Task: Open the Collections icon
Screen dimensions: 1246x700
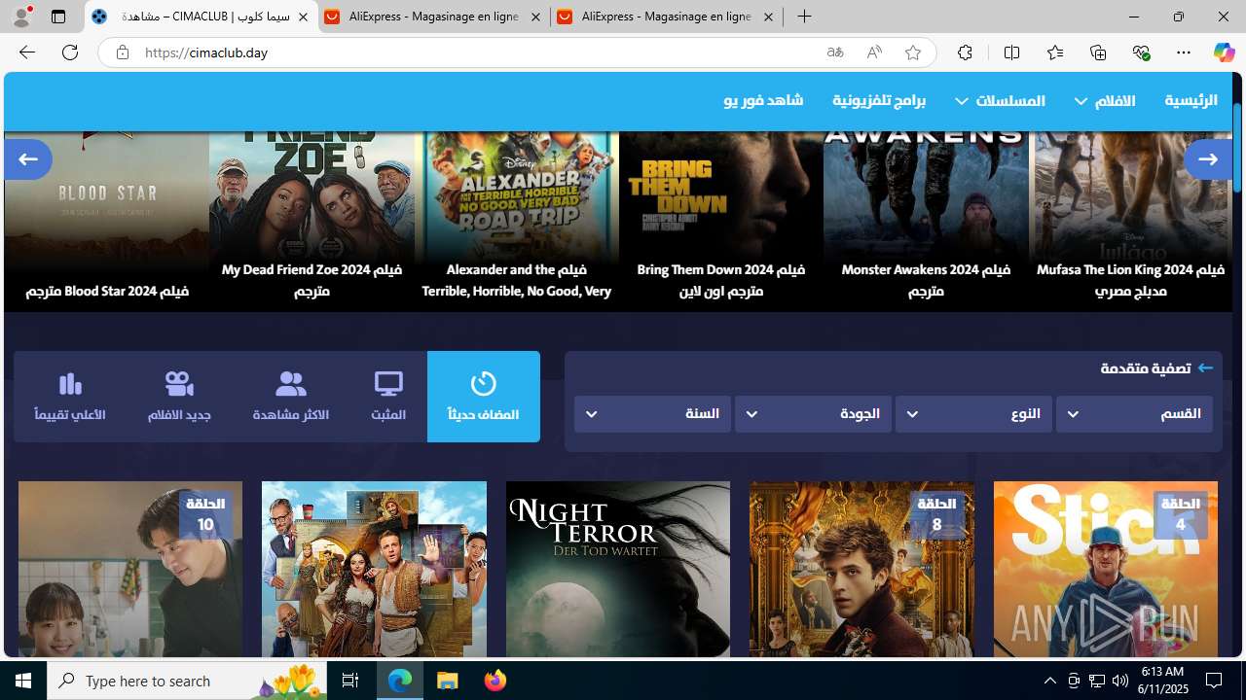Action: pyautogui.click(x=1098, y=52)
